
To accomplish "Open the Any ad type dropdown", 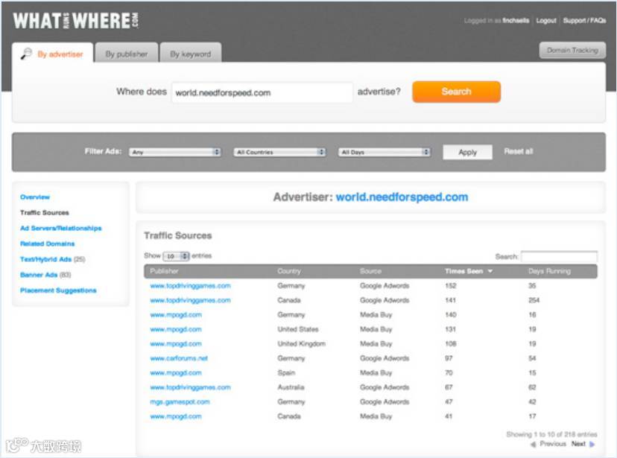I will 175,152.
